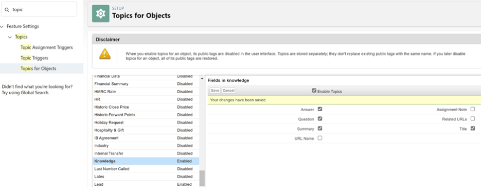The width and height of the screenshot is (482, 193).
Task: Click 'Your changes have been saved' message
Action: click(238, 100)
